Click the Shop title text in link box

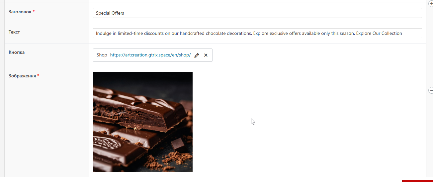click(102, 55)
